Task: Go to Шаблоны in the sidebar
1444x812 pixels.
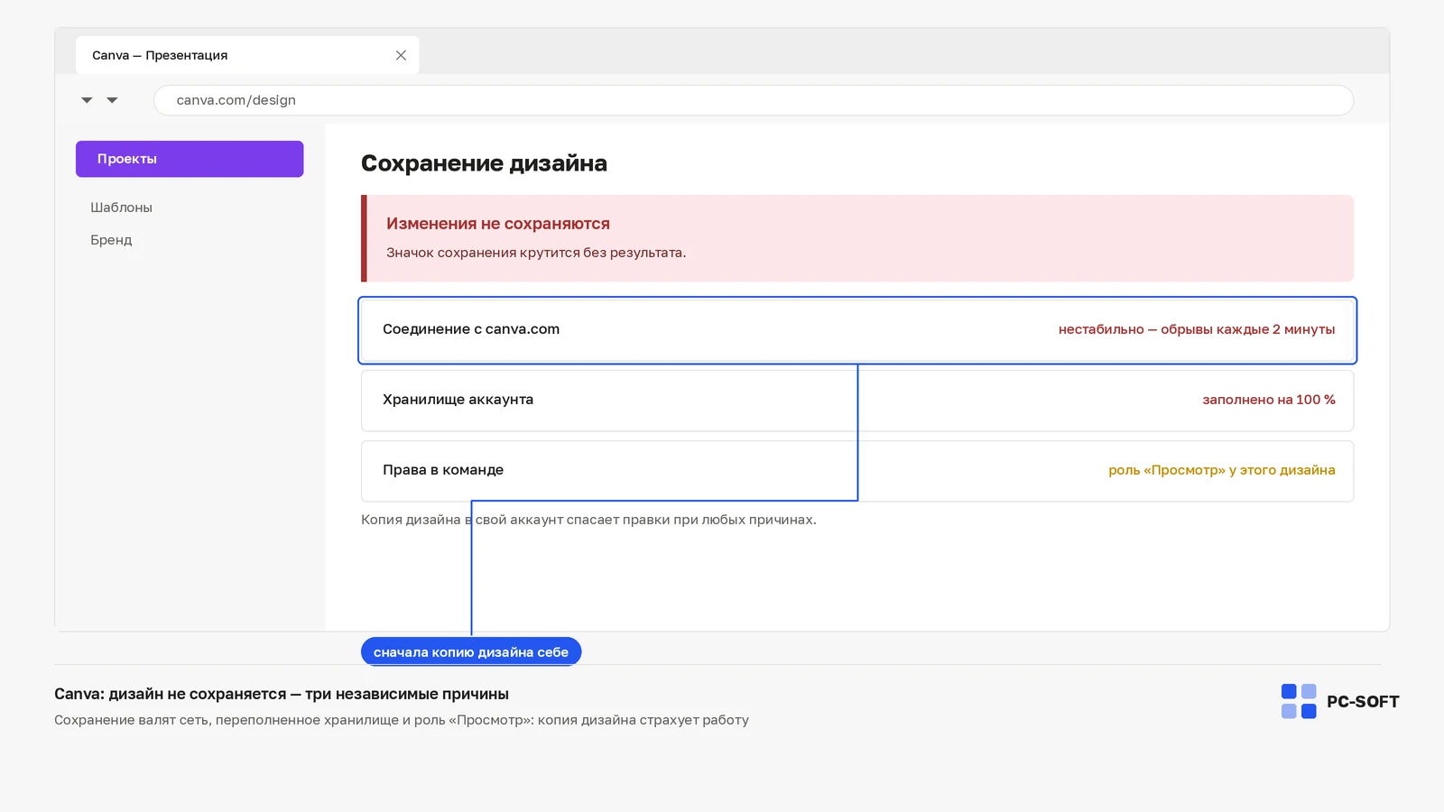Action: coord(121,208)
